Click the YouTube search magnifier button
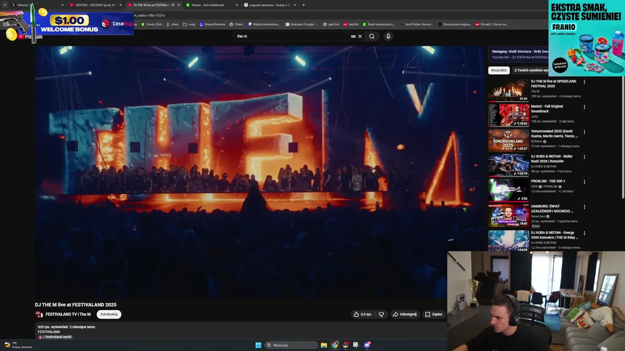This screenshot has height=351, width=625. (x=372, y=36)
